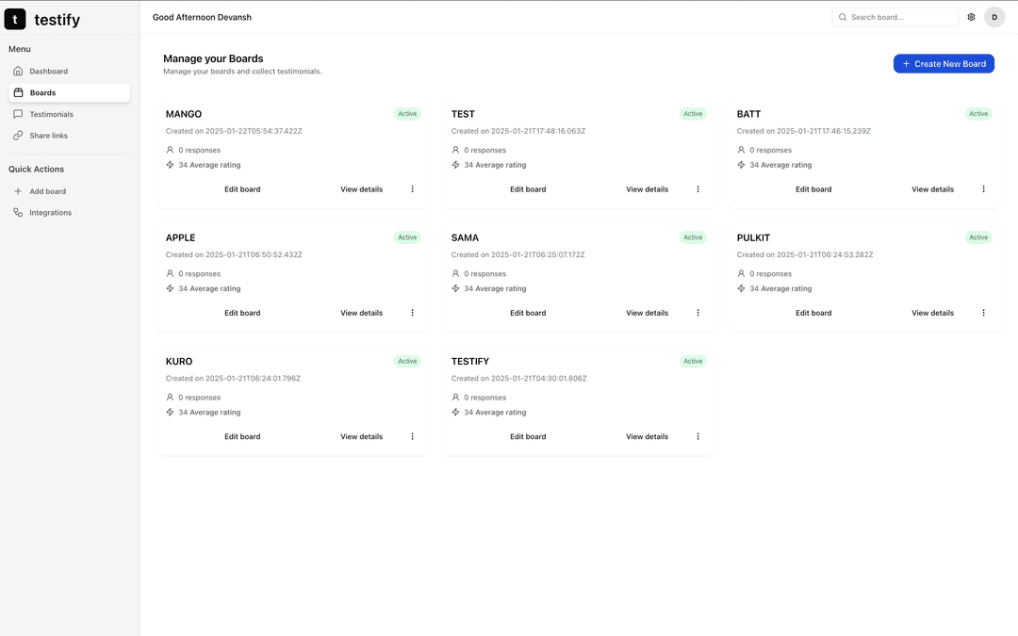Open settings using the gear icon
The width and height of the screenshot is (1018, 636).
pos(971,16)
